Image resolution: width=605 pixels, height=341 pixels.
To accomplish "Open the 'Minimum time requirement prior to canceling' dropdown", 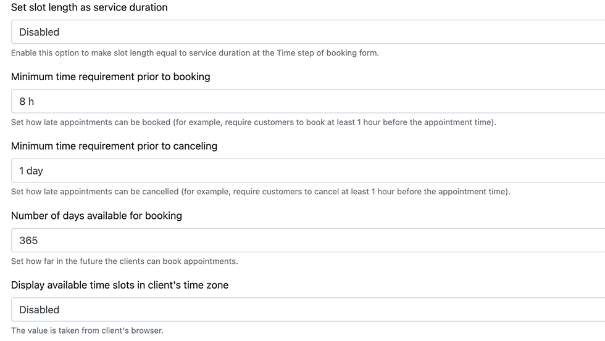I will point(309,171).
